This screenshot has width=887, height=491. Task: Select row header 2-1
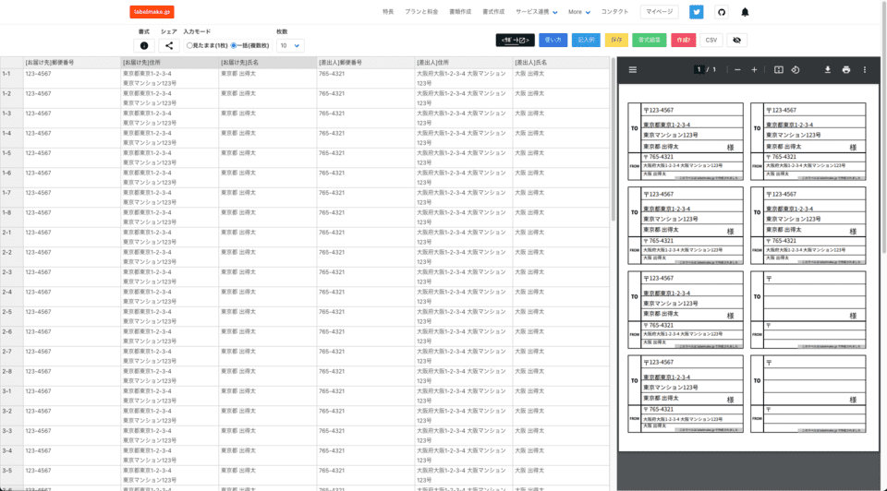tap(12, 237)
